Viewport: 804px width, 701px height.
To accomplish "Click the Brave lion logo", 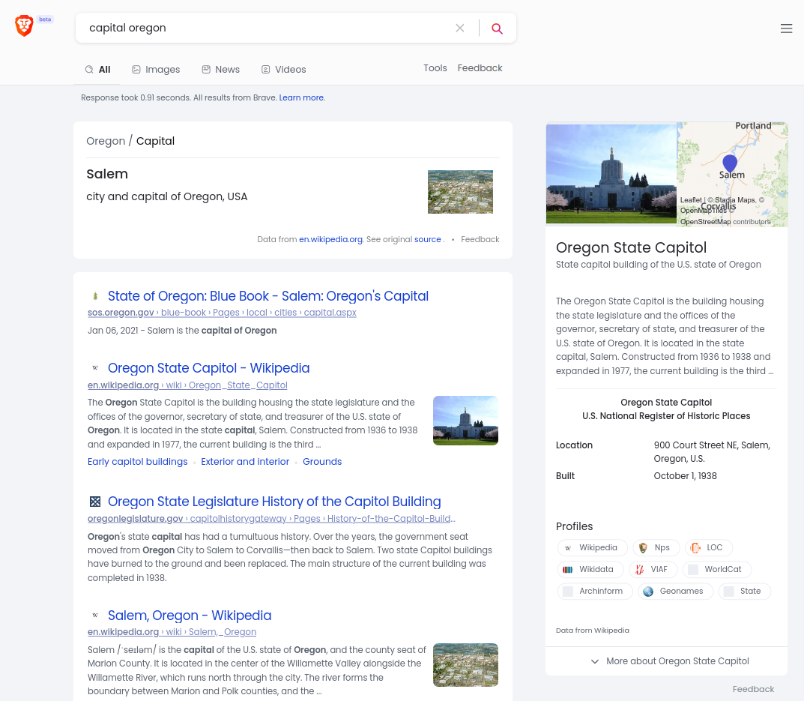I will (24, 25).
